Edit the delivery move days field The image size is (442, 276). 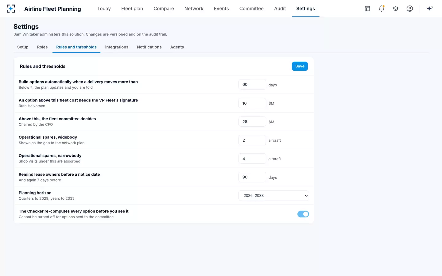click(252, 84)
